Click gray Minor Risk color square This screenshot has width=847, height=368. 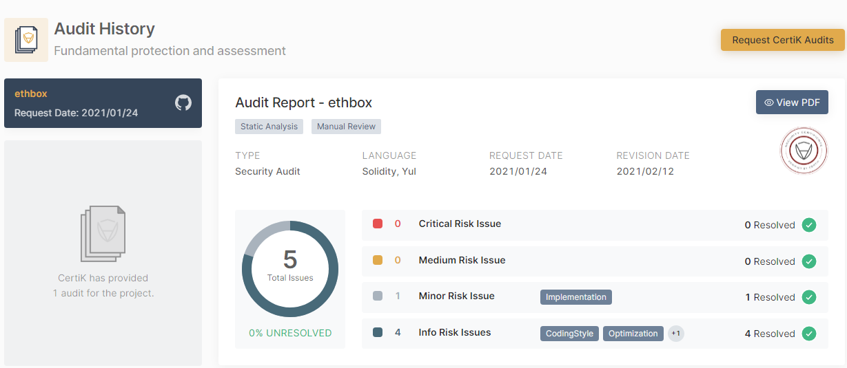click(378, 296)
